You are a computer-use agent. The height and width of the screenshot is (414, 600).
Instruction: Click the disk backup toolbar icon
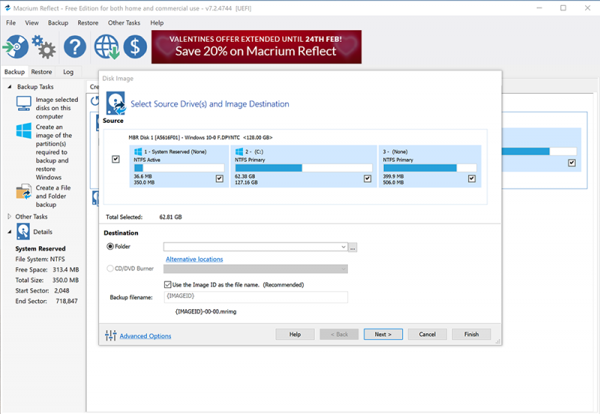pos(15,47)
